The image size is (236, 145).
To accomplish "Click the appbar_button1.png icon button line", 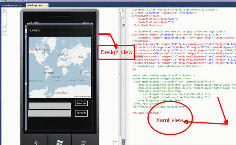I will click(186, 85).
